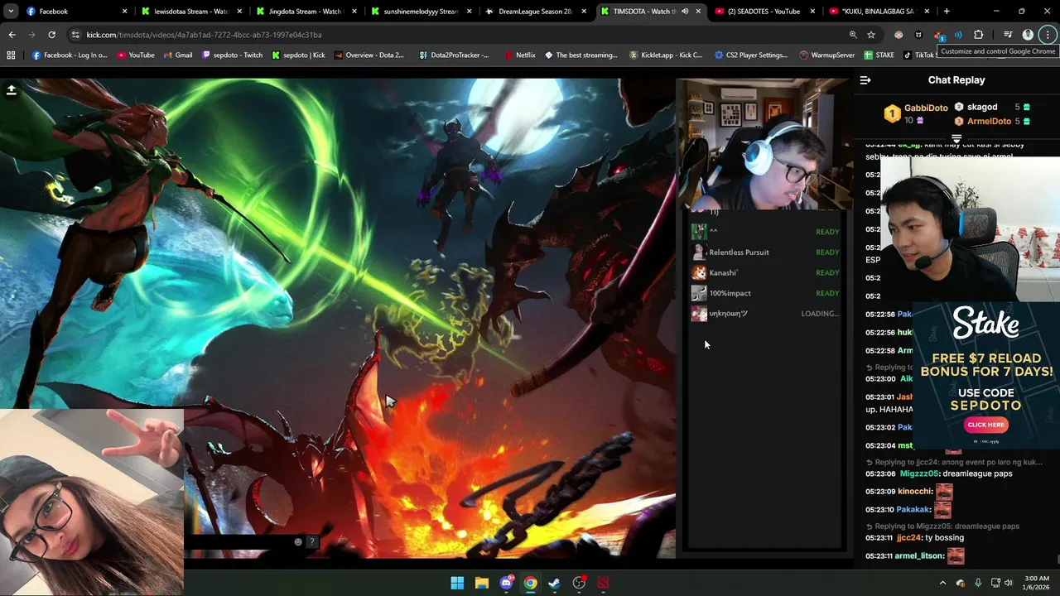
Task: Open the Netflix bookmark
Action: point(519,55)
